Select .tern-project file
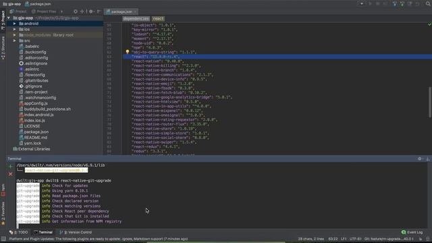This screenshot has height=243, width=432. pos(33,92)
